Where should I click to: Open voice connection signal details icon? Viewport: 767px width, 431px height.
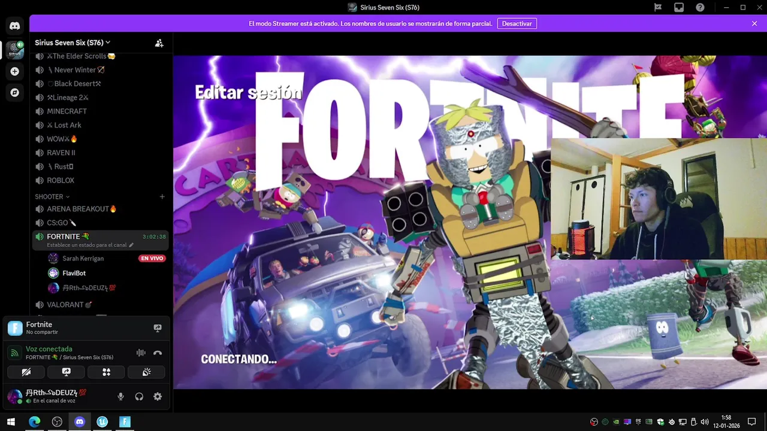pos(15,353)
